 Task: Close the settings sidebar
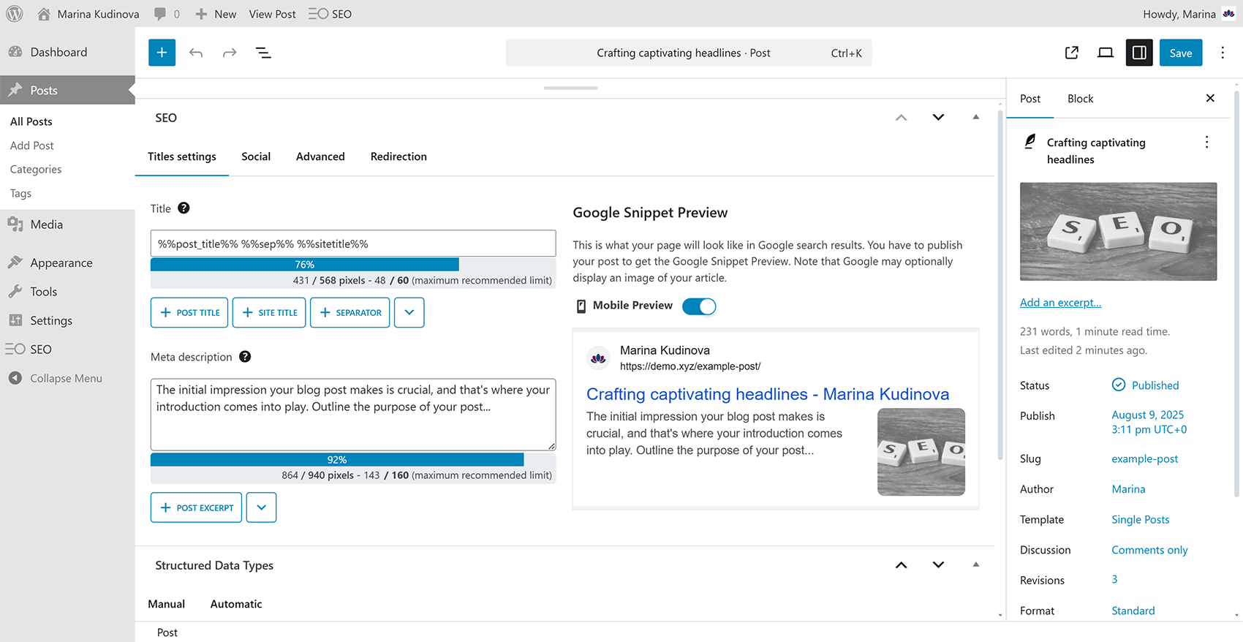coord(1210,98)
